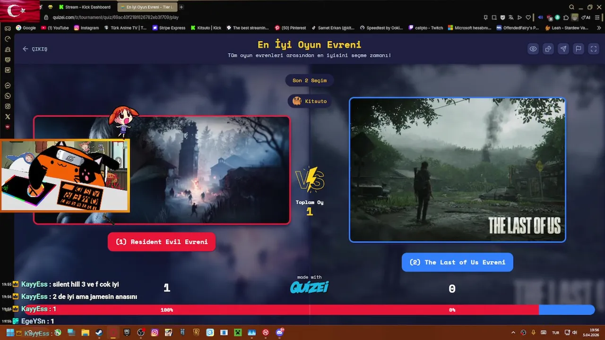
Task: Switch to Stream - Kick Dashboard tab
Action: tap(86, 7)
